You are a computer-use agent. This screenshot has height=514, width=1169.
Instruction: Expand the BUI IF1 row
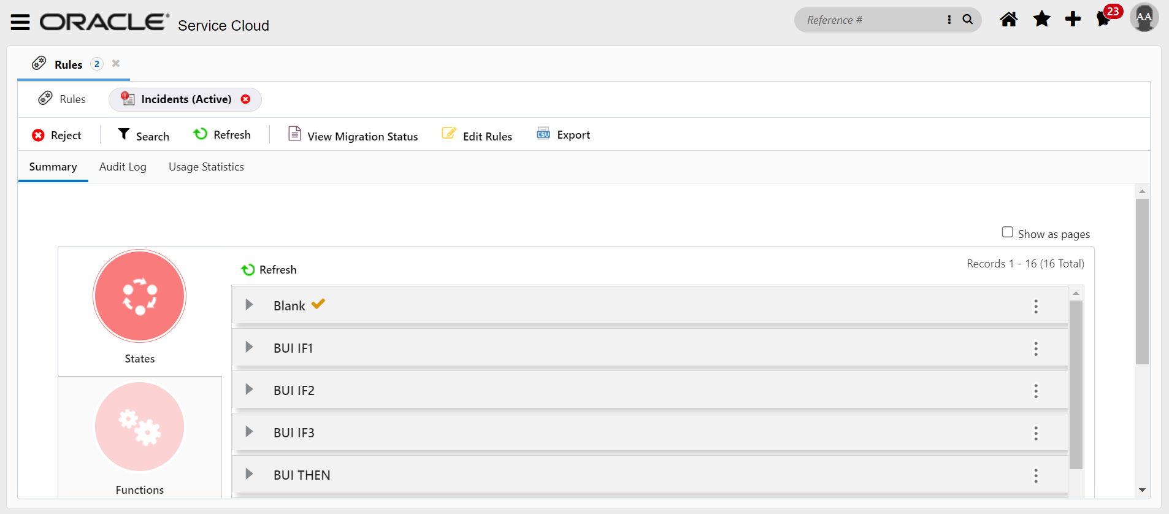pos(249,347)
